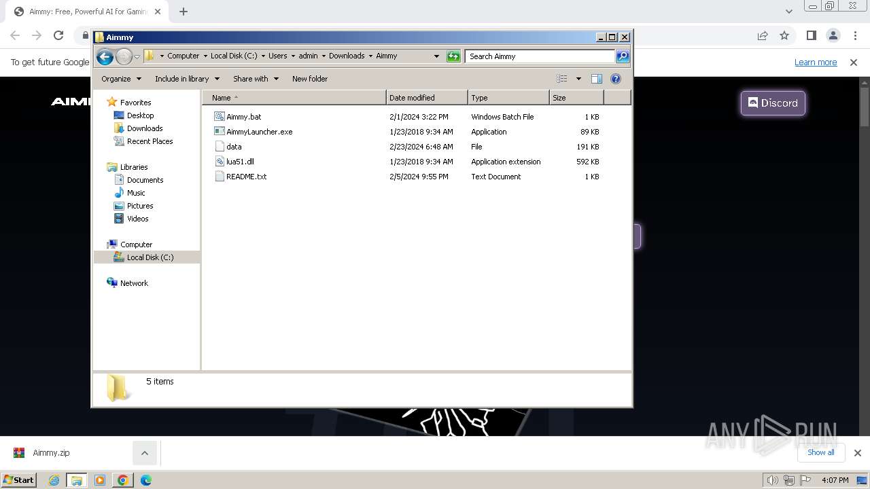The height and width of the screenshot is (489, 870).
Task: Open Music library
Action: pos(136,193)
